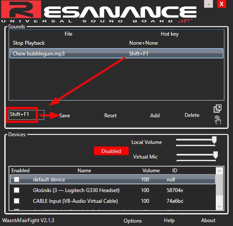Select the Głośniki Logitech G330 Headset name
Screen dimensions: 233x226
(x=76, y=190)
